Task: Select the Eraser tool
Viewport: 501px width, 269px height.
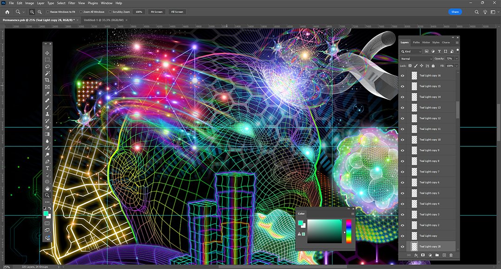Action: (x=47, y=127)
